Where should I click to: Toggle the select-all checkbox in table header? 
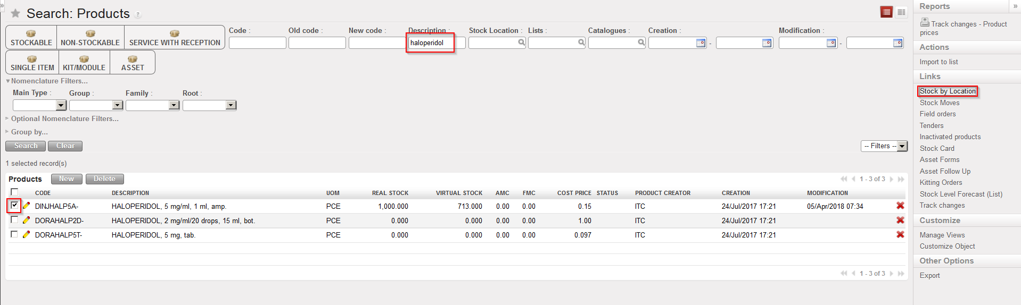click(14, 192)
